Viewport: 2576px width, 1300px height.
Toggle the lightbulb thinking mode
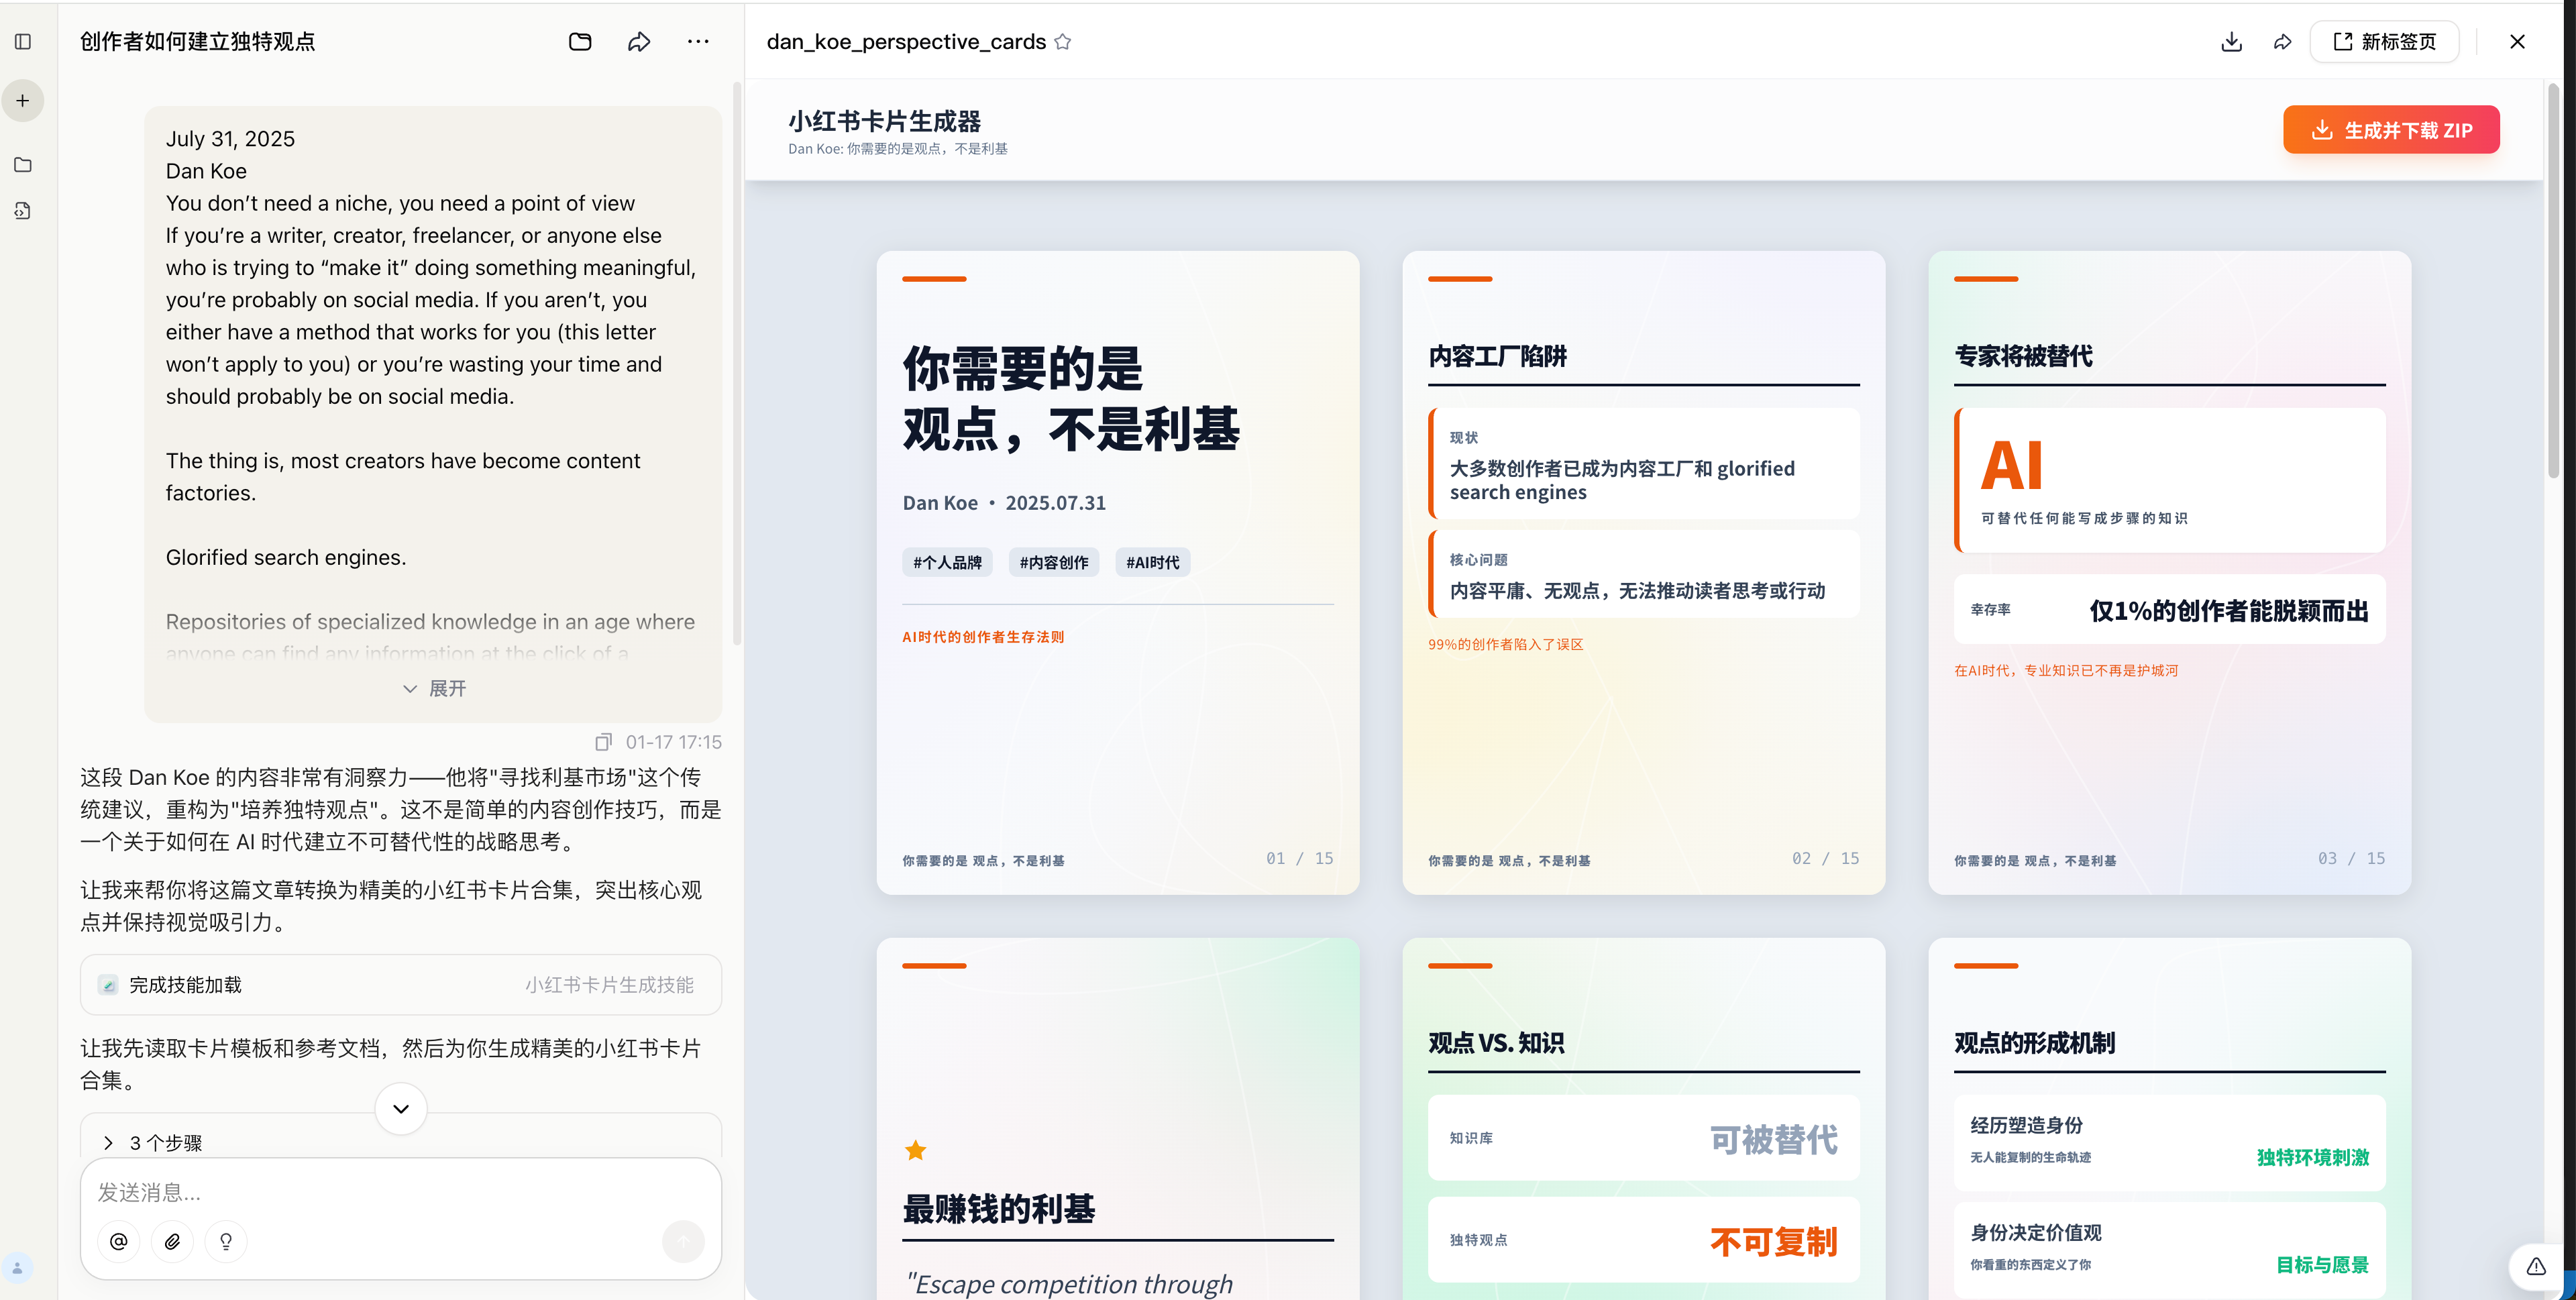[x=226, y=1241]
